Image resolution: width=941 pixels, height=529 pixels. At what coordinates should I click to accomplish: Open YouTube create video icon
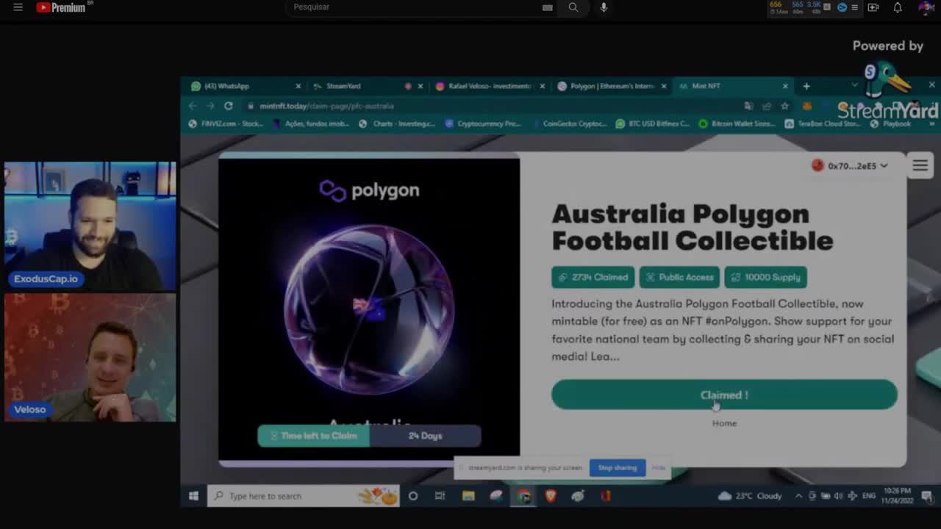point(873,7)
